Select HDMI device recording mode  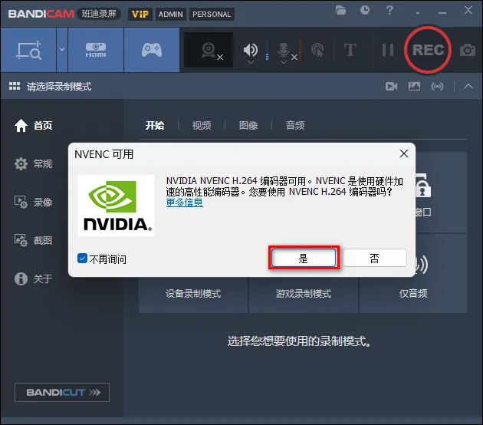[96, 50]
